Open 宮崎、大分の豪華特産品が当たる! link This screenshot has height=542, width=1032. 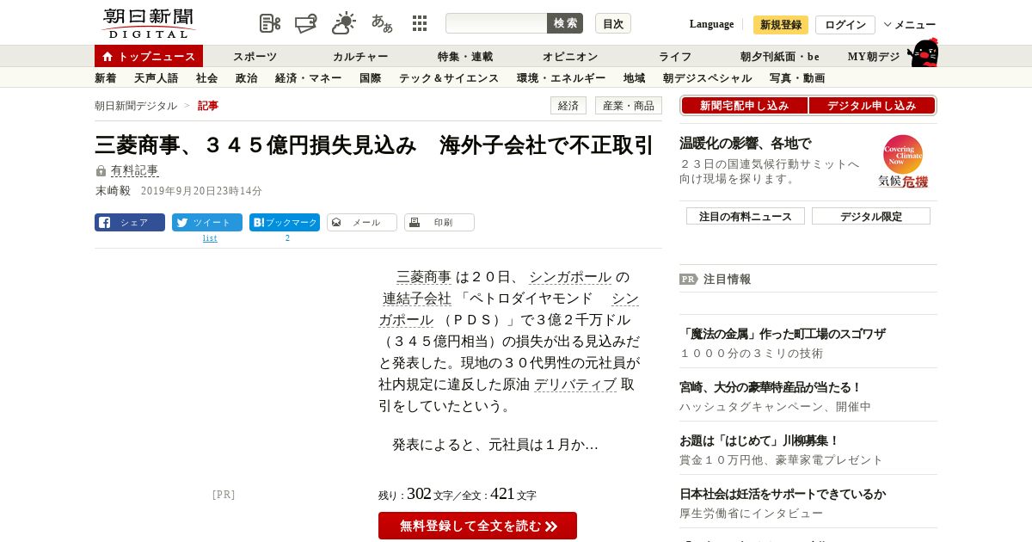tap(771, 387)
